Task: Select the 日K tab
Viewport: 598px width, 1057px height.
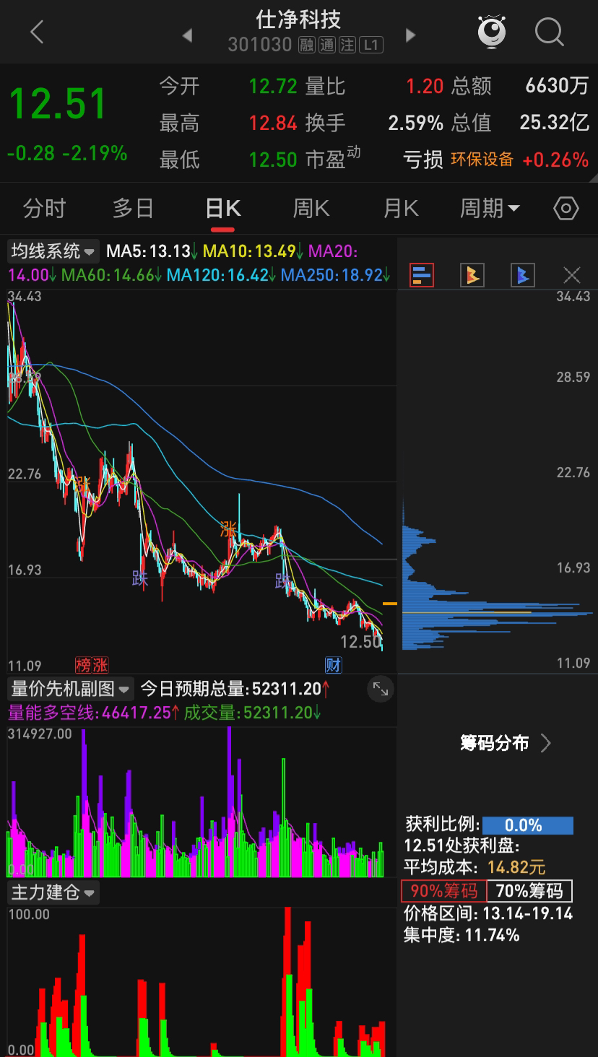Action: point(223,209)
